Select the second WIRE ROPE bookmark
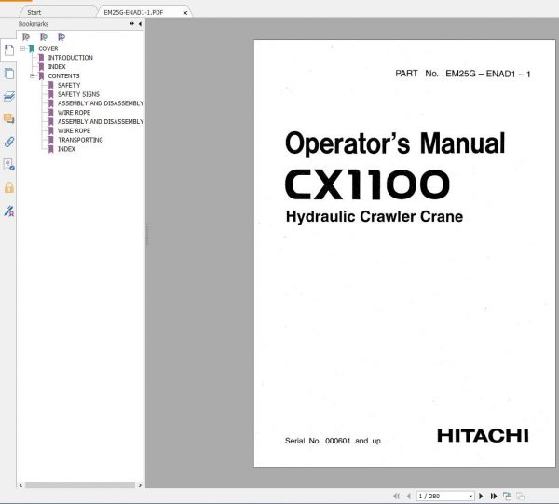Screen dimensions: 559x504 [x=74, y=130]
